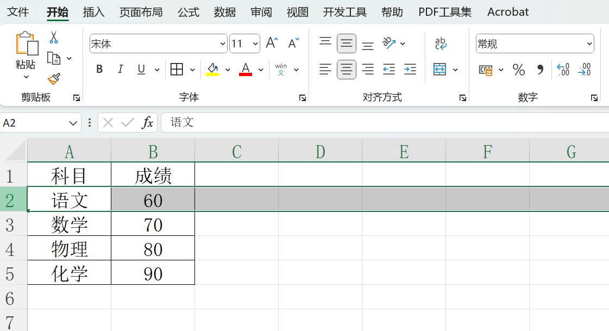The height and width of the screenshot is (331, 609).
Task: Toggle bold formatting
Action: coord(99,69)
